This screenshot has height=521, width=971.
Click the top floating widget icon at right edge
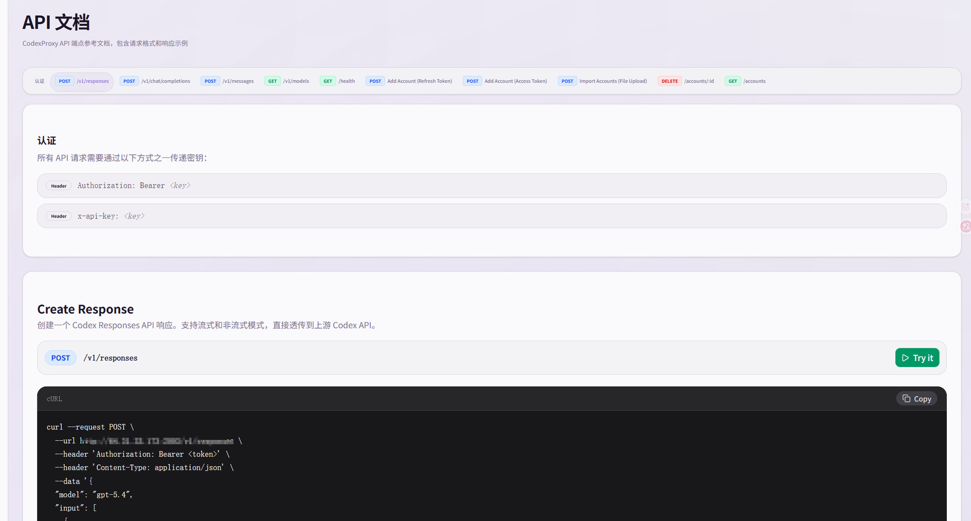tap(965, 206)
